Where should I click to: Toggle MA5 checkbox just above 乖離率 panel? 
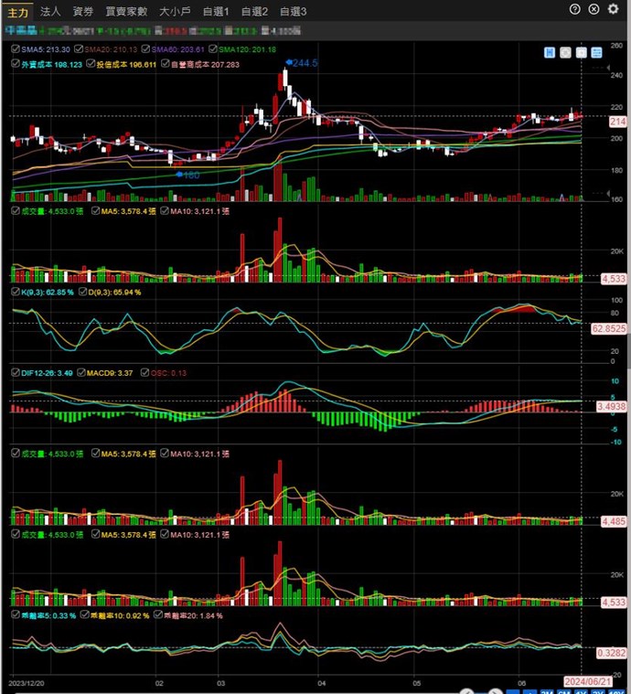click(x=95, y=534)
